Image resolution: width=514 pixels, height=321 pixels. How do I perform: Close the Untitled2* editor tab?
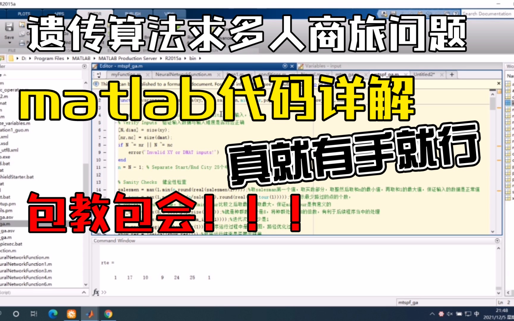pos(442,75)
